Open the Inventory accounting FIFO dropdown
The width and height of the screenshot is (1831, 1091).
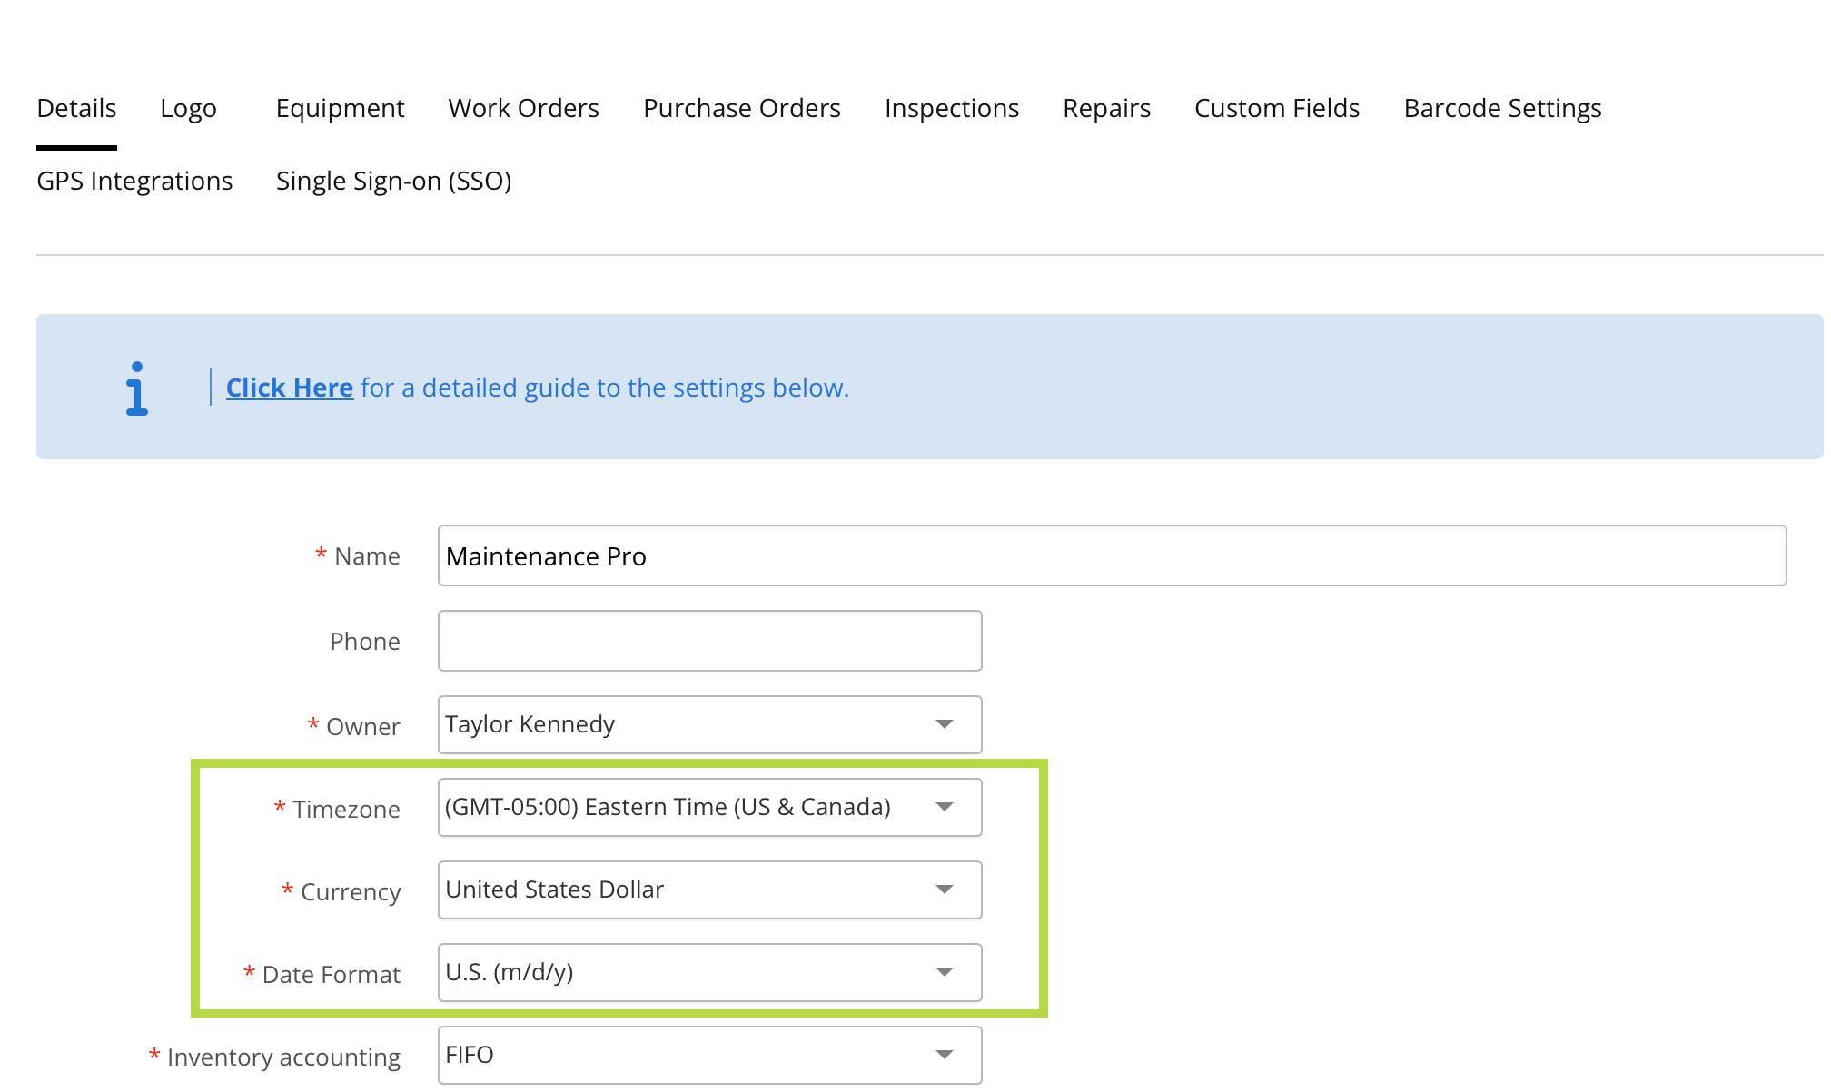[x=709, y=1055]
